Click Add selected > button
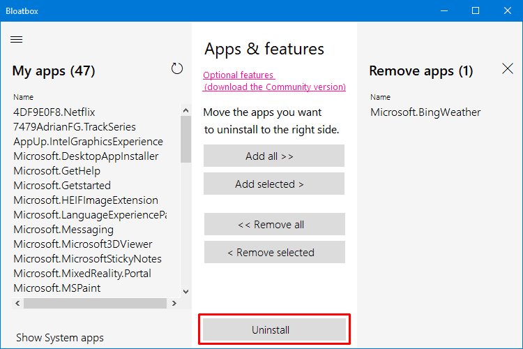The width and height of the screenshot is (523, 349). (274, 184)
